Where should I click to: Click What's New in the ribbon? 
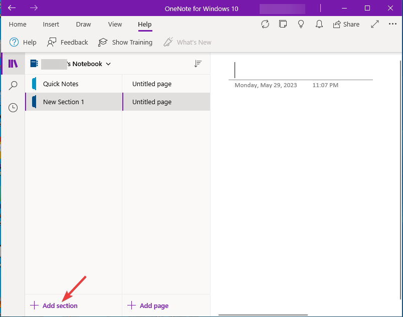click(187, 42)
